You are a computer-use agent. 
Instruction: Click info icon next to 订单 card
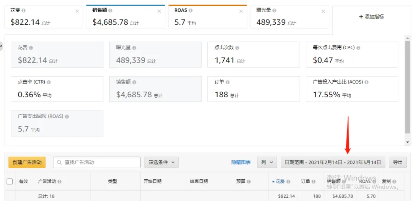pyautogui.click(x=228, y=82)
